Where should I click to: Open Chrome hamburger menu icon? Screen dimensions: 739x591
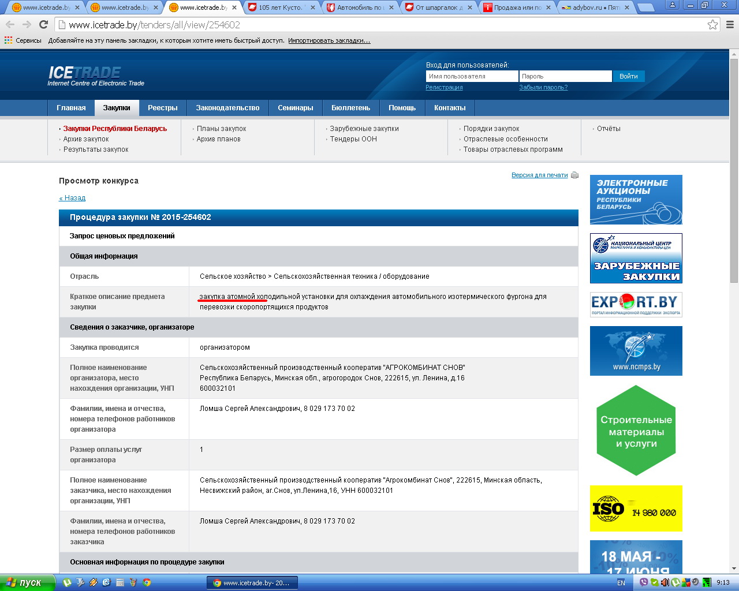point(730,25)
